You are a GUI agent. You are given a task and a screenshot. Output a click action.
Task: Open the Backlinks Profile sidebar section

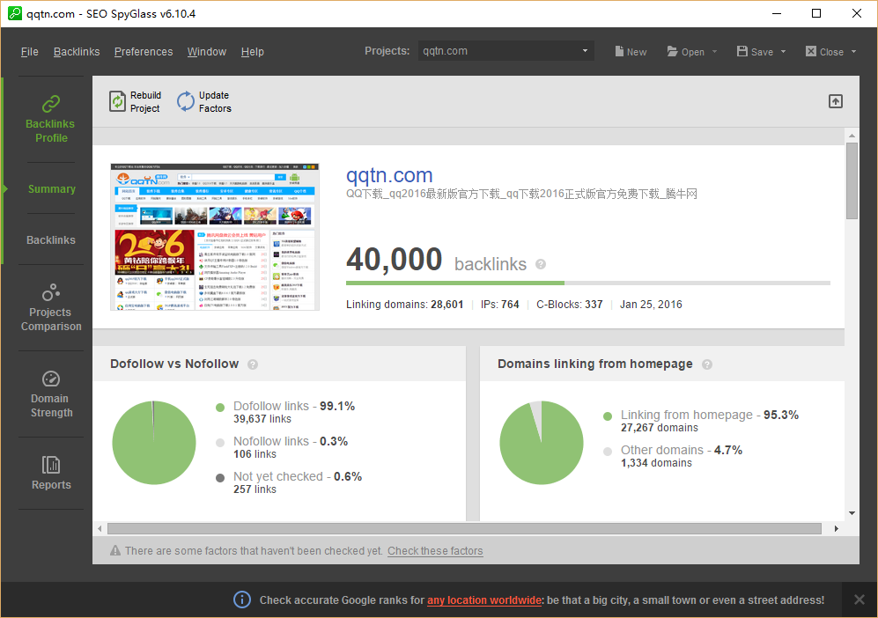pos(50,119)
